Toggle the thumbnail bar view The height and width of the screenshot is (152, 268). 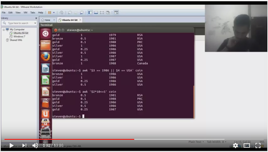point(96,13)
